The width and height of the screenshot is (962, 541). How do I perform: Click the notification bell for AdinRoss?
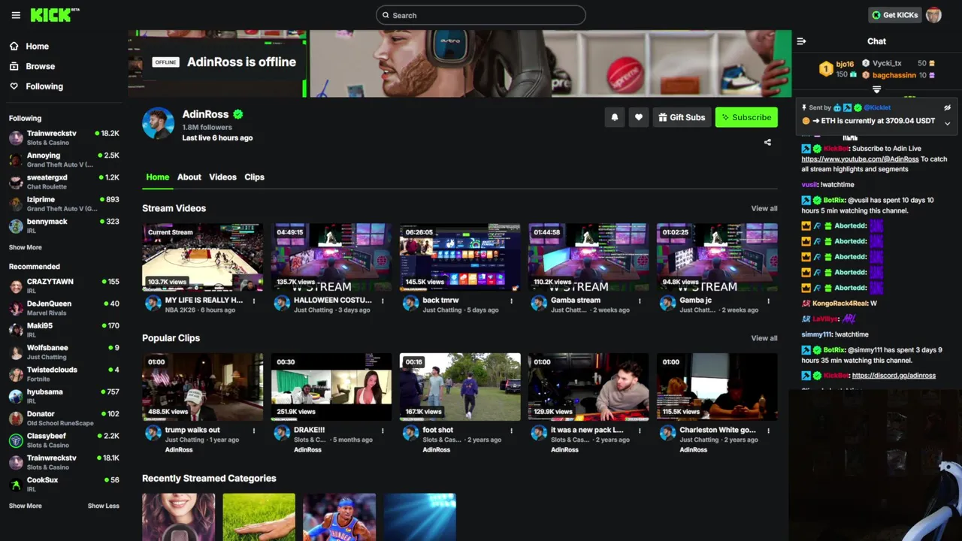click(x=615, y=117)
